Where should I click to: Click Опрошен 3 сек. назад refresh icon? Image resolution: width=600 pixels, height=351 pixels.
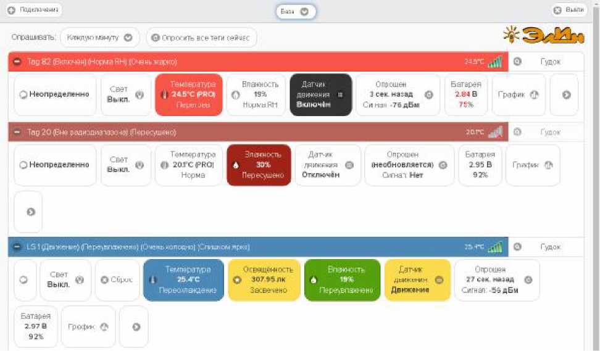[x=429, y=95]
